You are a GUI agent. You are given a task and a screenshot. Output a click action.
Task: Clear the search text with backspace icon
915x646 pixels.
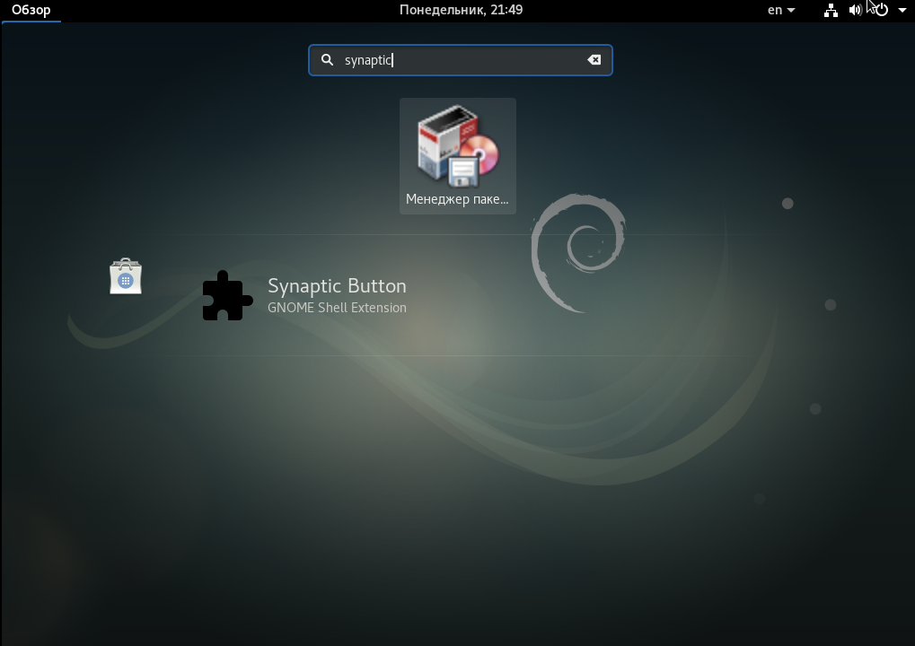pos(594,60)
